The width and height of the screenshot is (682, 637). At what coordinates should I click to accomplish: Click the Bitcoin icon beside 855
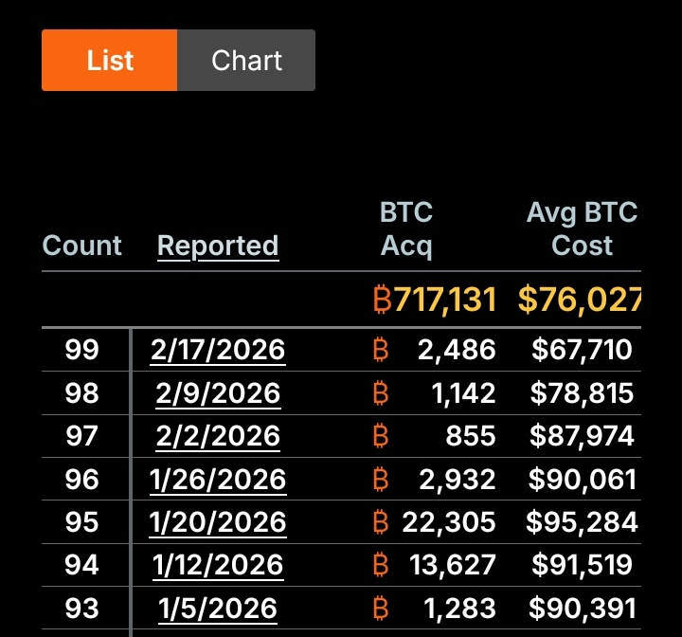381,436
